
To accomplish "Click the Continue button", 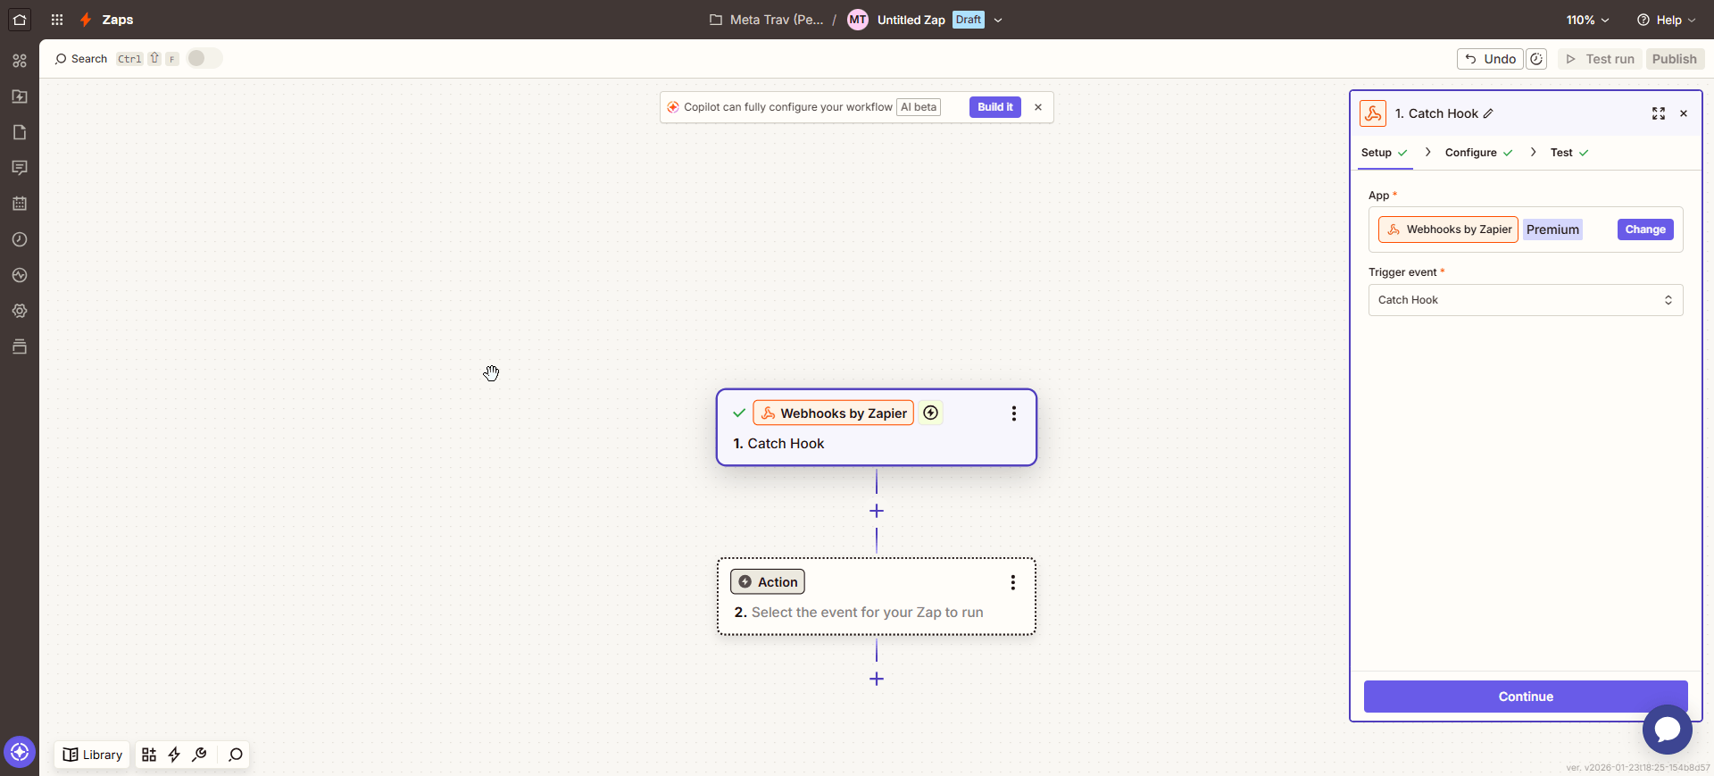I will [x=1526, y=697].
